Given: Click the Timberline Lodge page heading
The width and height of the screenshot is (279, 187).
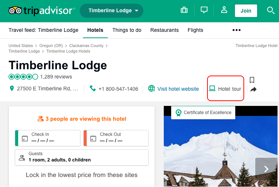Looking at the screenshot, I should (x=58, y=65).
